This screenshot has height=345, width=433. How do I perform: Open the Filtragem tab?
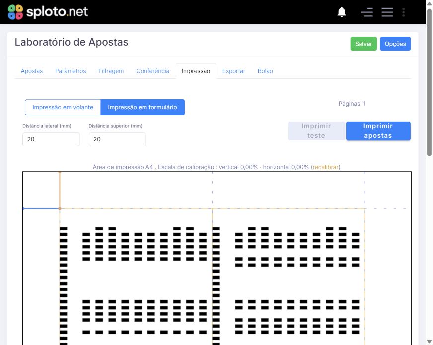click(111, 71)
